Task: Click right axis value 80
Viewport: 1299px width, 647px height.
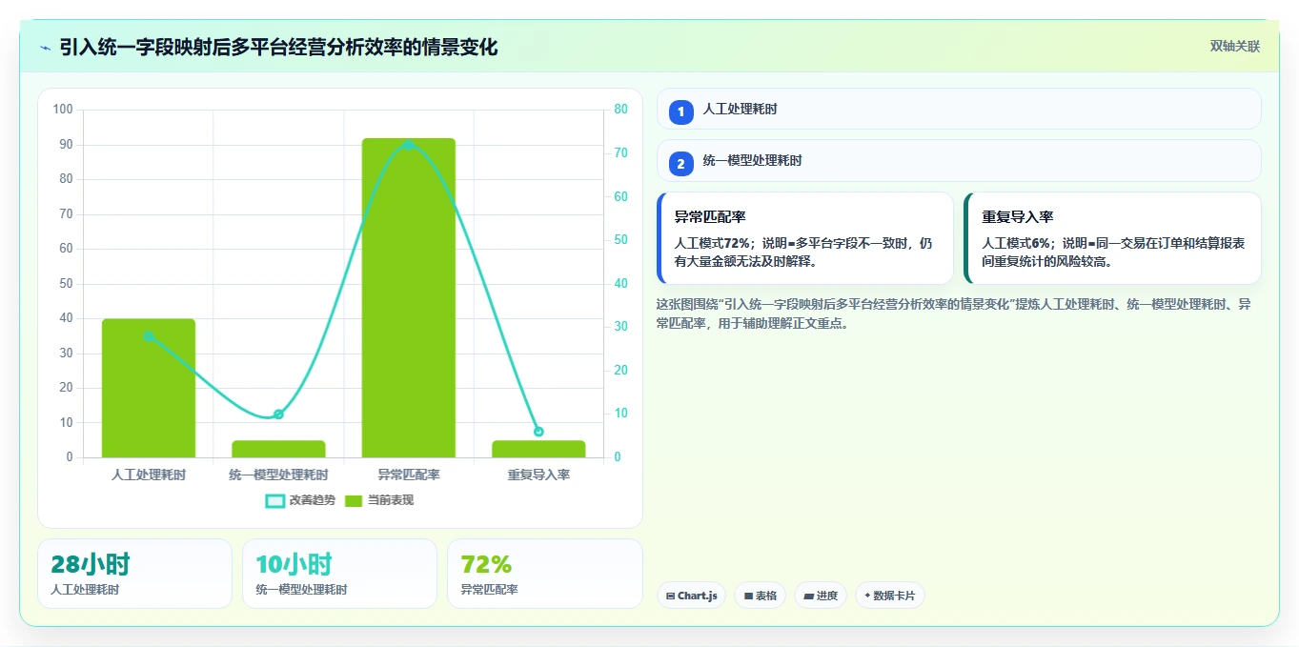Action: [x=620, y=110]
